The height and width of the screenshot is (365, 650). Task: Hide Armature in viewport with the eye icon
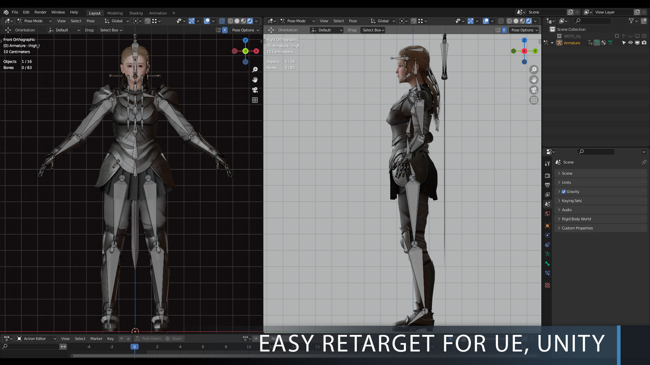630,43
